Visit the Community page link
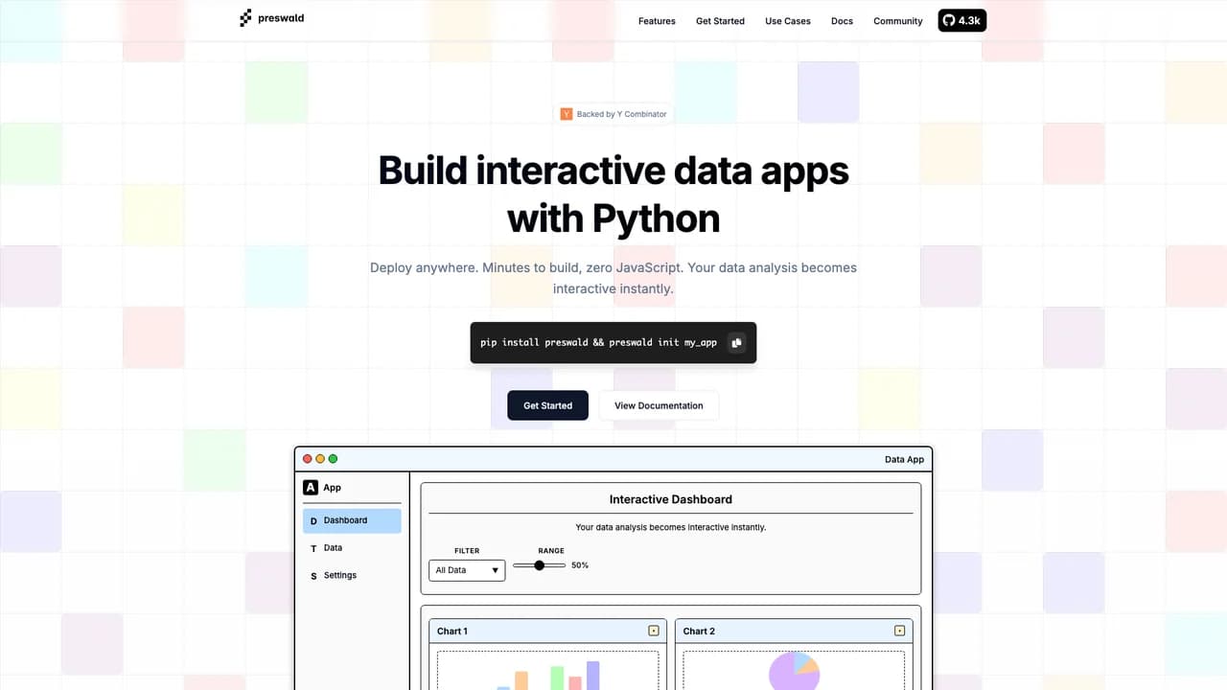The image size is (1227, 690). [x=897, y=21]
